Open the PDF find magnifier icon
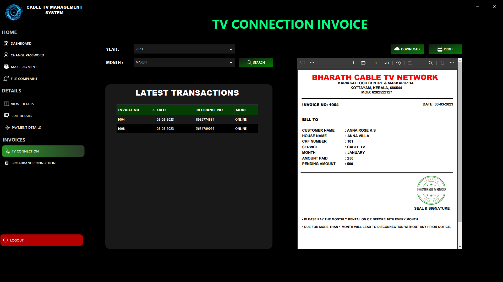 (x=430, y=63)
